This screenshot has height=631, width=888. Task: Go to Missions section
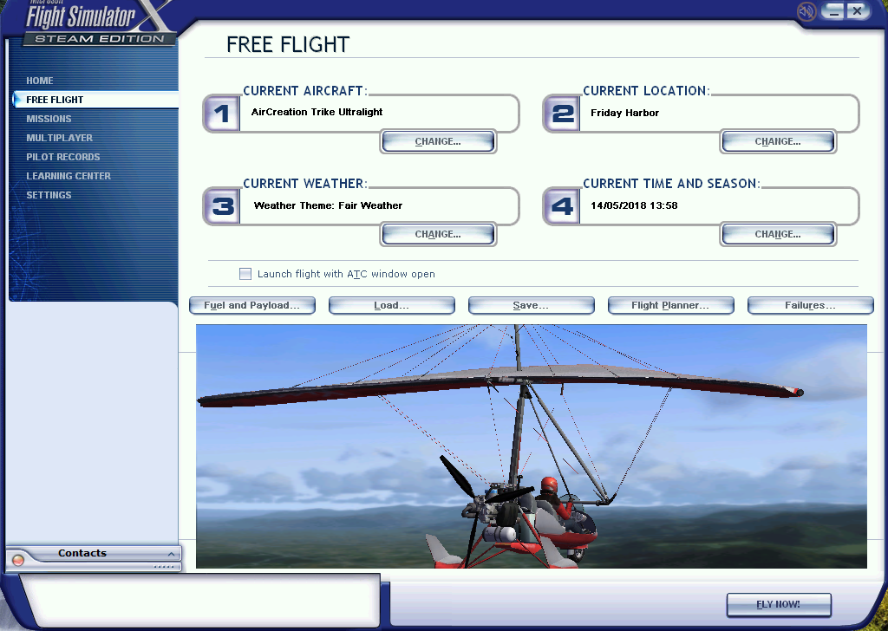click(x=49, y=119)
